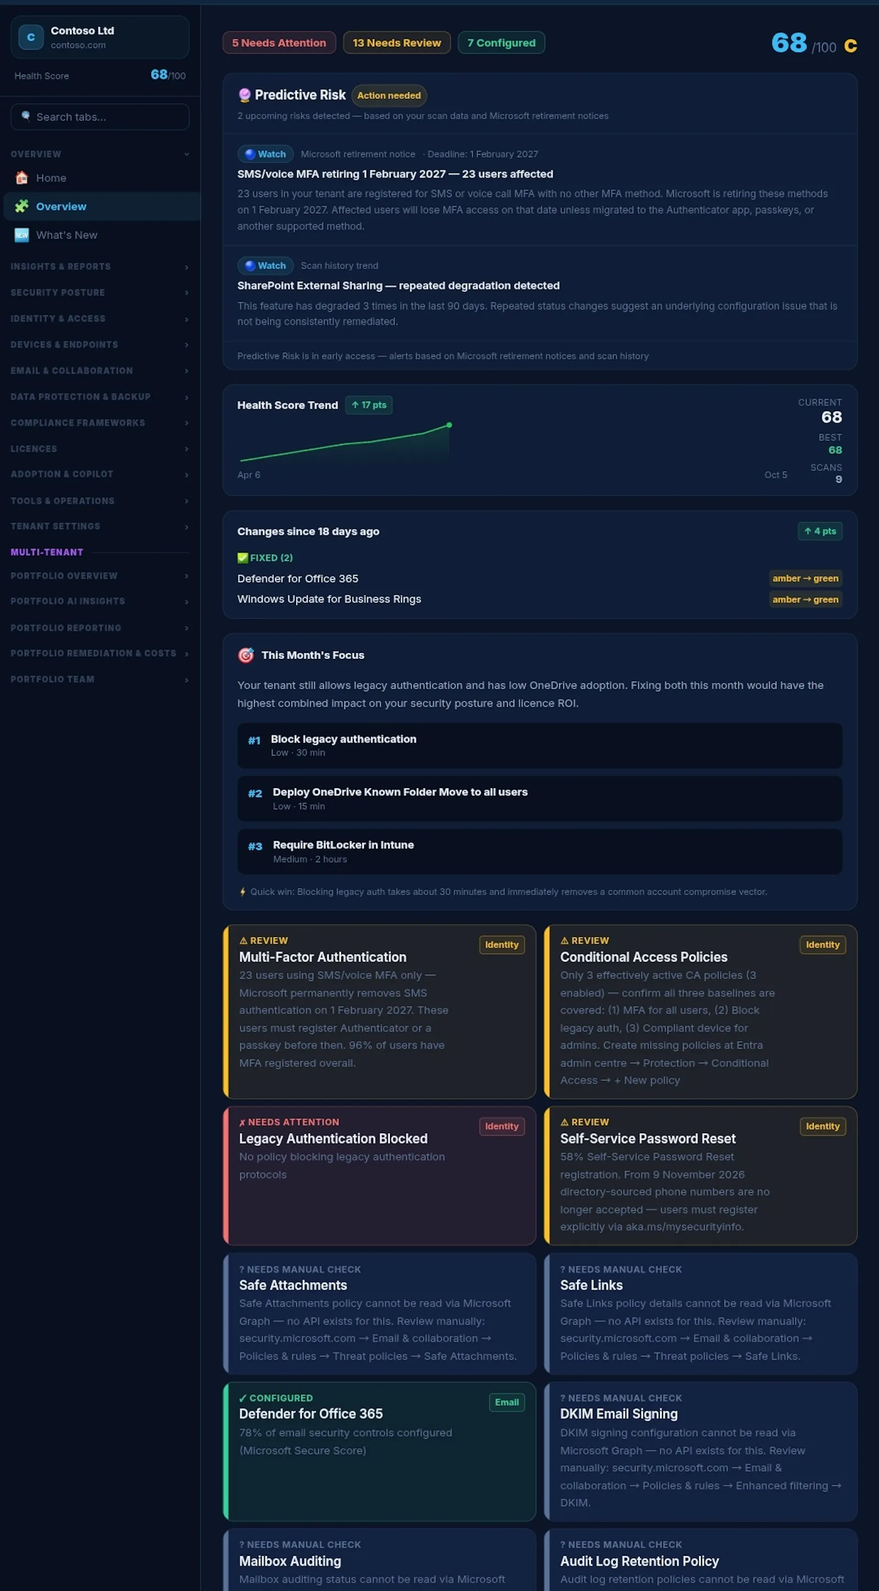
Task: Expand the Identity & Access section
Action: [100, 319]
